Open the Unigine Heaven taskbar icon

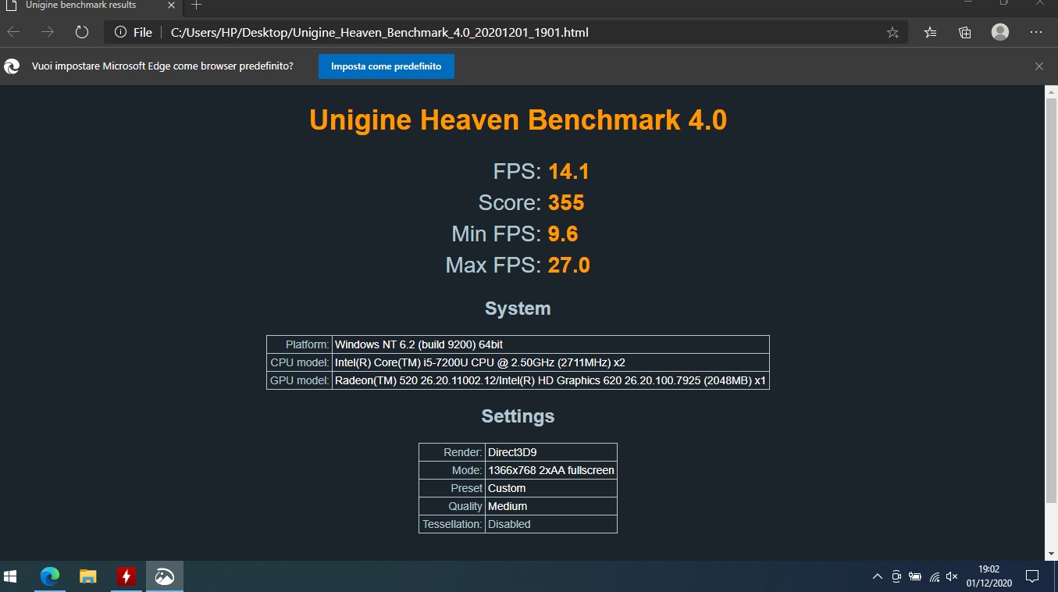click(165, 576)
